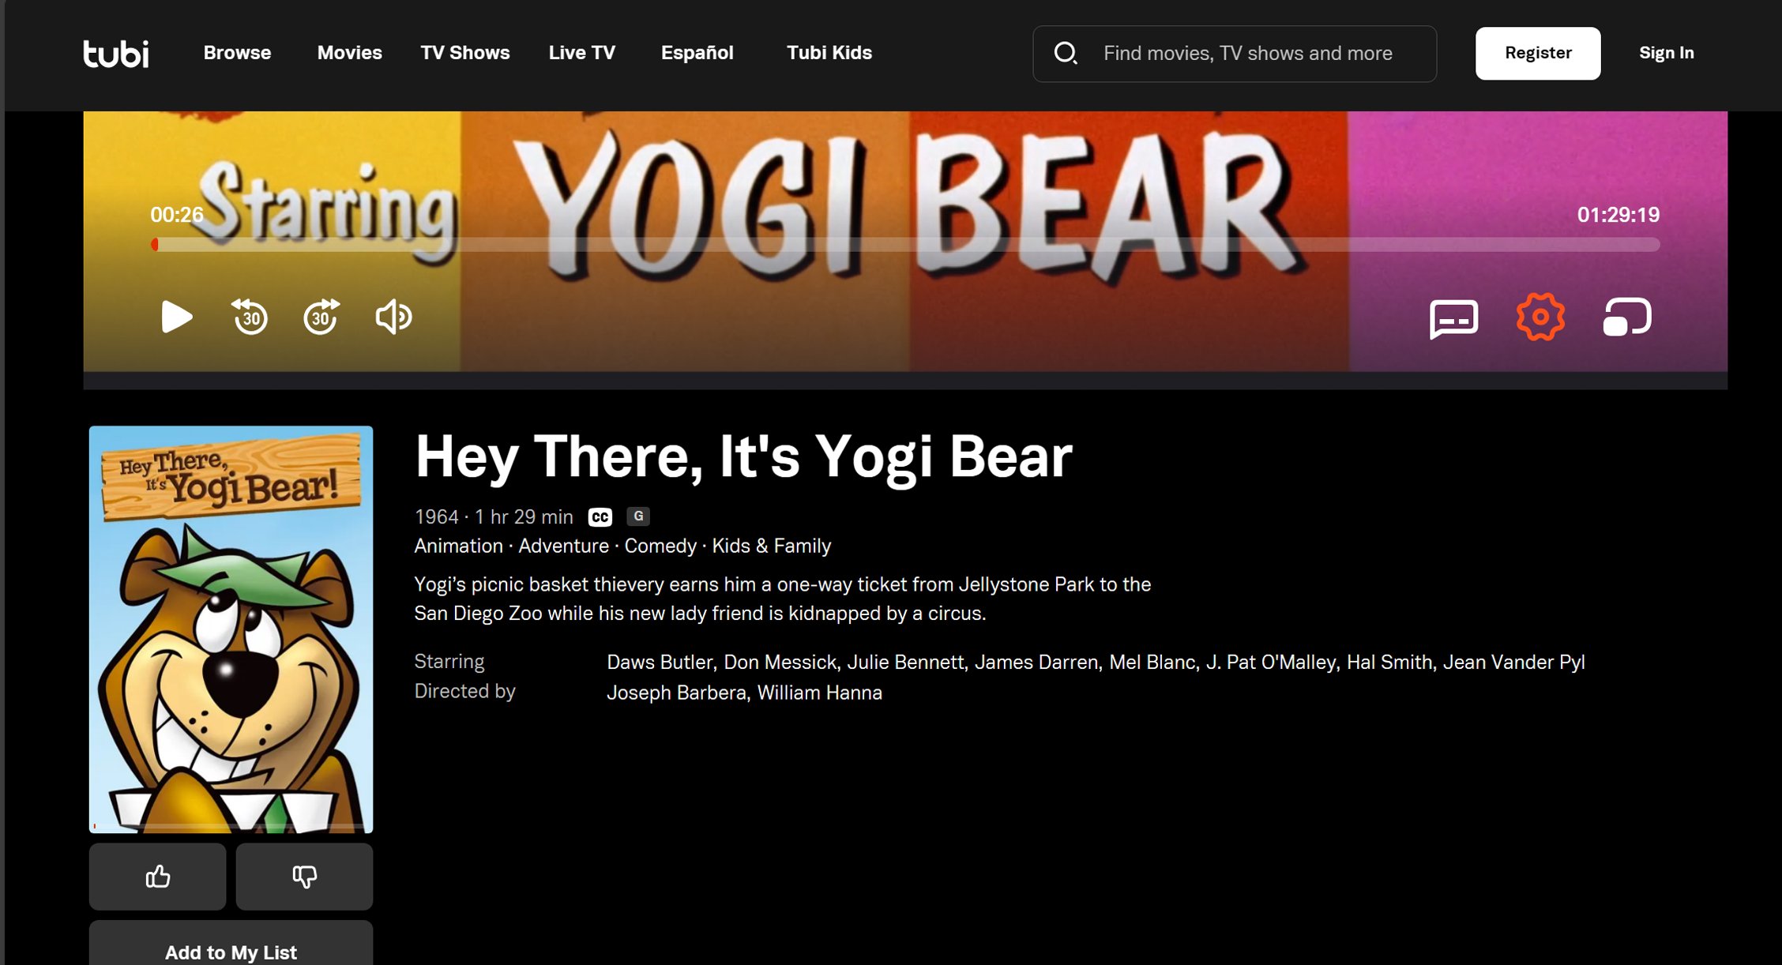This screenshot has height=965, width=1782.
Task: Click the Register button
Action: 1538,53
